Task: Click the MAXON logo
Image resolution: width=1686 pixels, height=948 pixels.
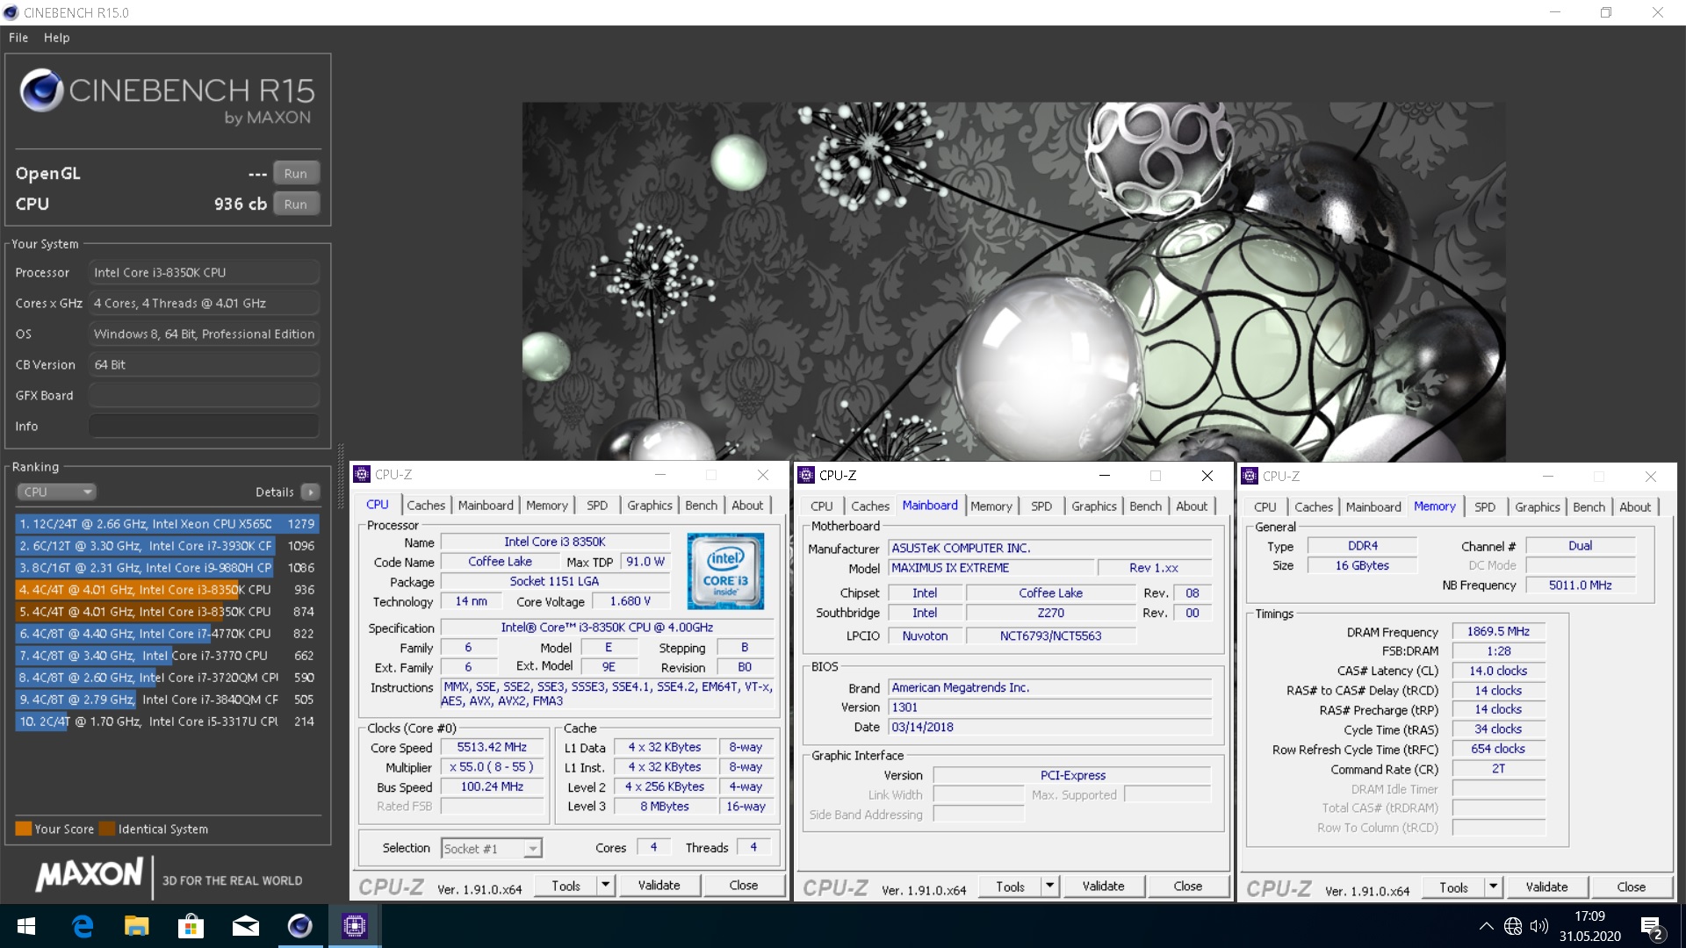Action: [89, 875]
